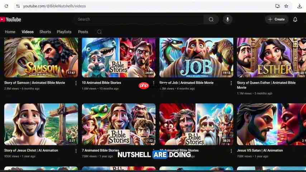This screenshot has width=306, height=172.
Task: Click '5 months ago' text under Esther video
Action: click(x=263, y=94)
